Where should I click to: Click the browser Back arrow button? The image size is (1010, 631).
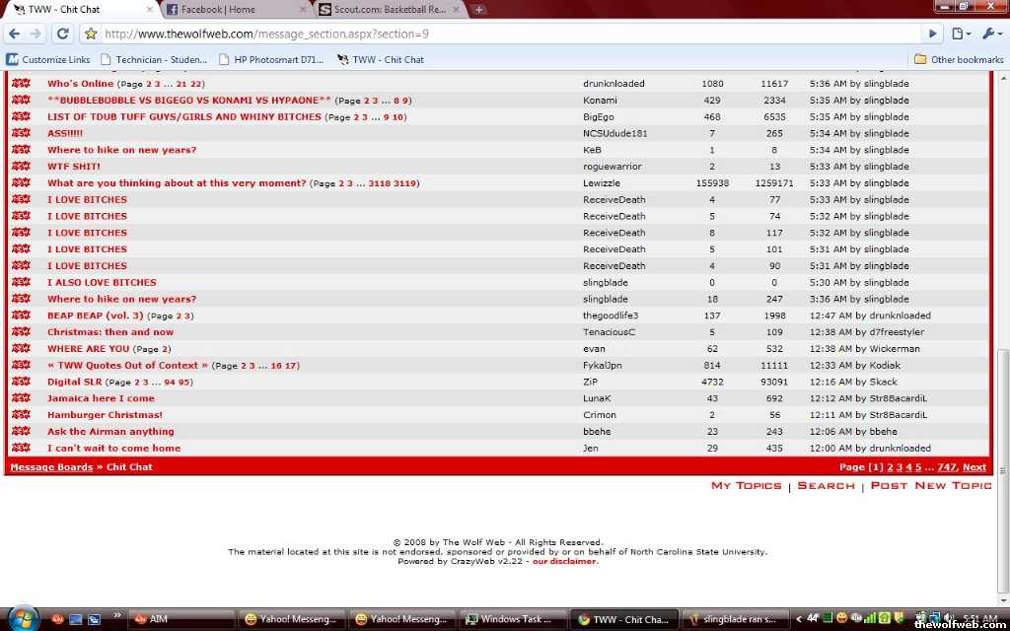pyautogui.click(x=14, y=34)
